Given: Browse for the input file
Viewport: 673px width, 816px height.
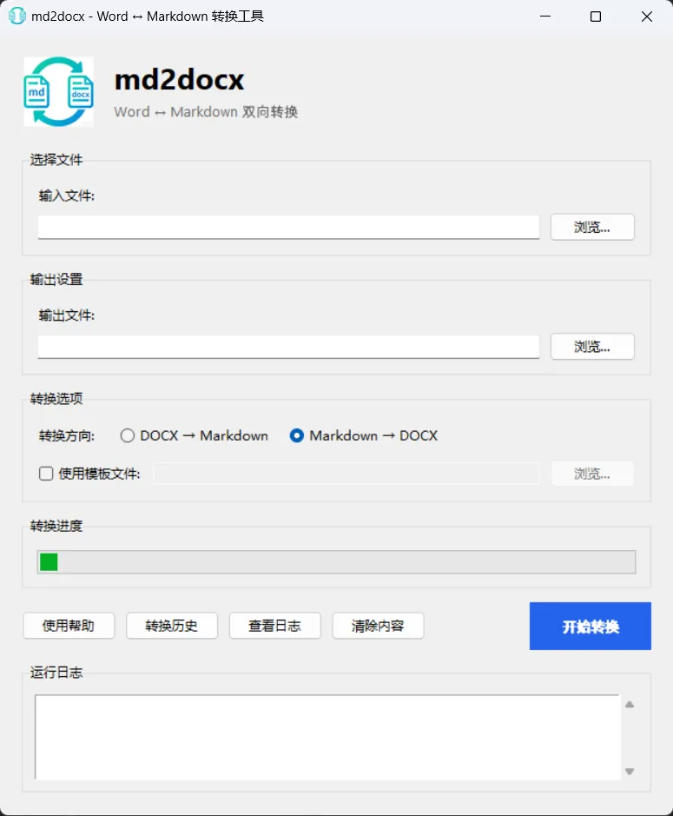Looking at the screenshot, I should 592,227.
